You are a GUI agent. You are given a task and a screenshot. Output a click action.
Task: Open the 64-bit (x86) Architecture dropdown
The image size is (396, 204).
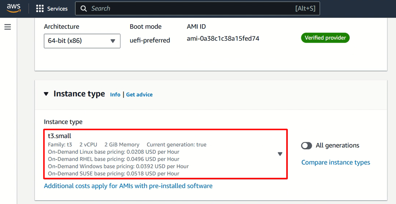[82, 41]
